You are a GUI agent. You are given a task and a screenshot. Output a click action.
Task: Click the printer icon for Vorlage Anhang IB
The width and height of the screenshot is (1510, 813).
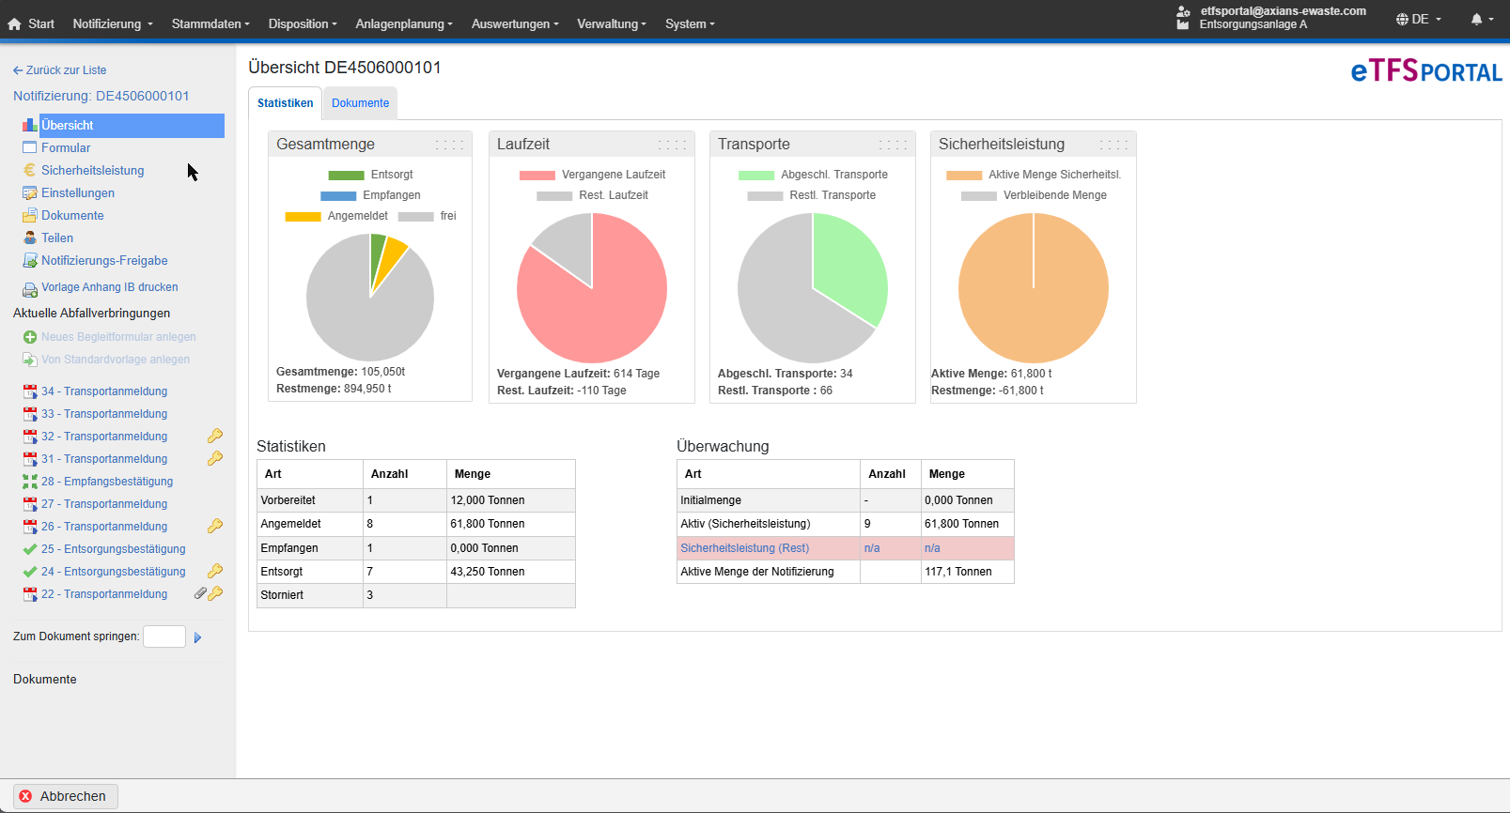pyautogui.click(x=30, y=288)
